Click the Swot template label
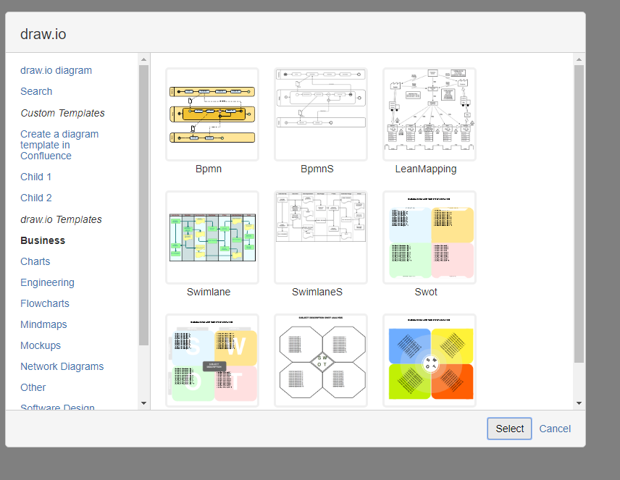620x480 pixels. 426,292
